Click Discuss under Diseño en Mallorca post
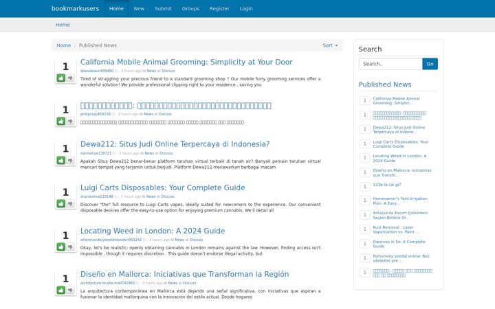This screenshot has width=495, height=309. point(190,283)
